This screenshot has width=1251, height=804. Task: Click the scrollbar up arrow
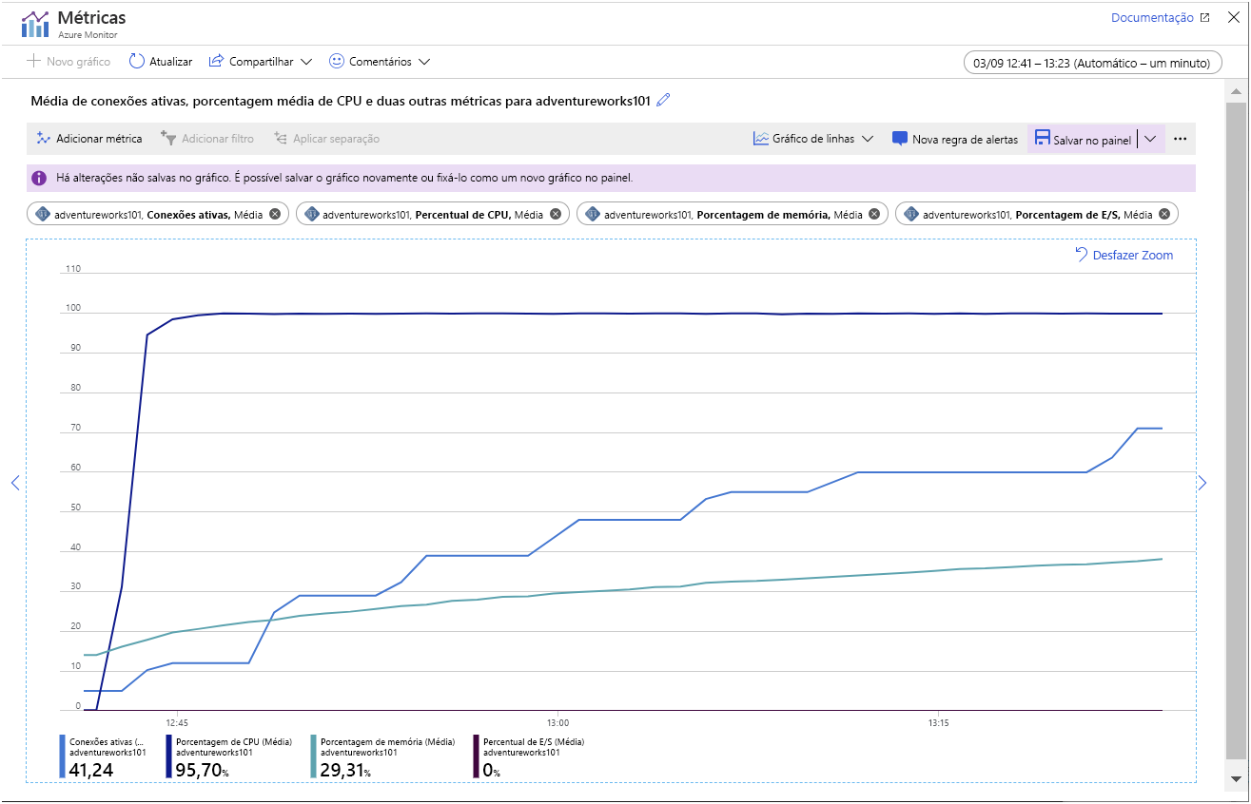[1236, 91]
